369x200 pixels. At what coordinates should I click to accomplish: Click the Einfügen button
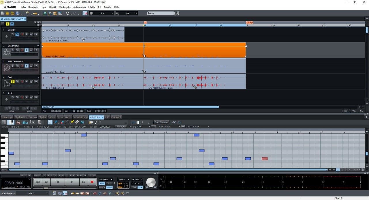[x=121, y=126]
